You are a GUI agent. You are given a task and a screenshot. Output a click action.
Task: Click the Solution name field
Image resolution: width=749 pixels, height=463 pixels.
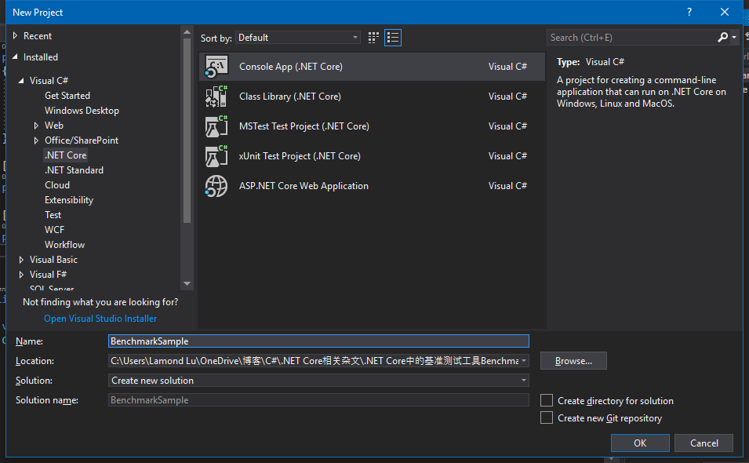(318, 400)
